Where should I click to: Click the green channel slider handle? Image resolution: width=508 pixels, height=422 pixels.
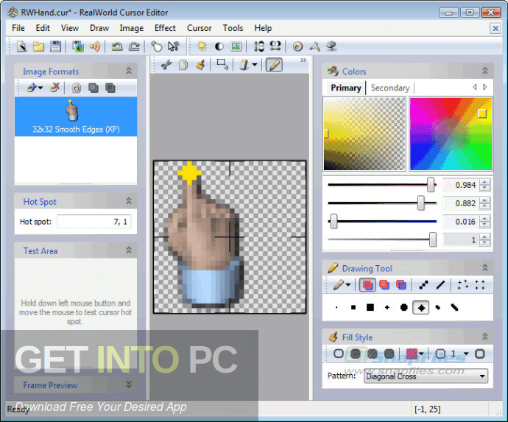[x=421, y=203]
